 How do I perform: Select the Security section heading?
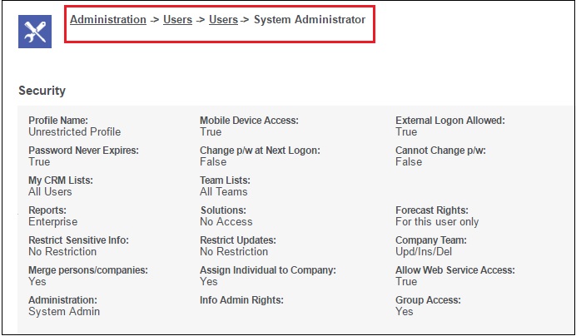click(42, 91)
